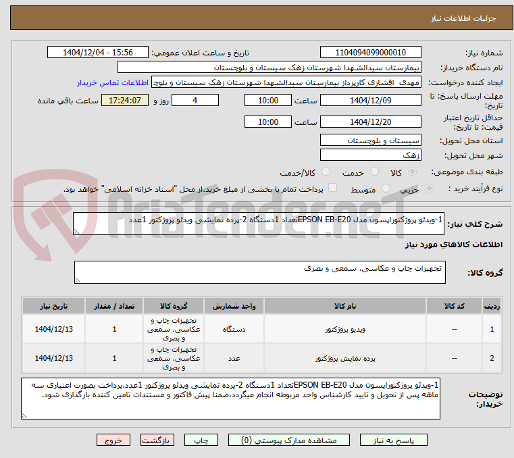Click the دستگاه unit cell
The width and height of the screenshot is (514, 458).
(234, 329)
